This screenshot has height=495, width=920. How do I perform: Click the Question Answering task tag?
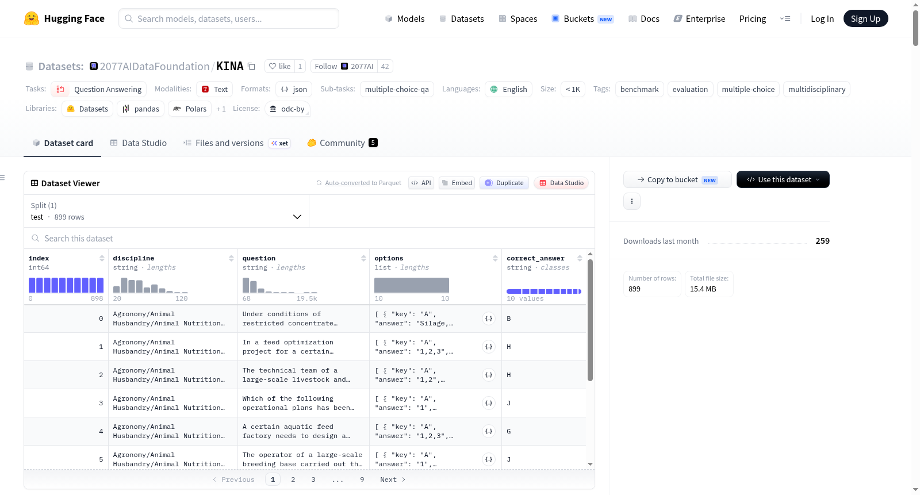pos(98,89)
